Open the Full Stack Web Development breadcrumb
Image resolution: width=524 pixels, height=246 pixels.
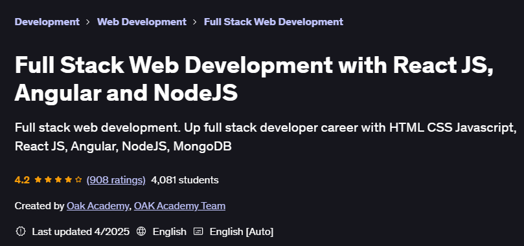coord(273,22)
